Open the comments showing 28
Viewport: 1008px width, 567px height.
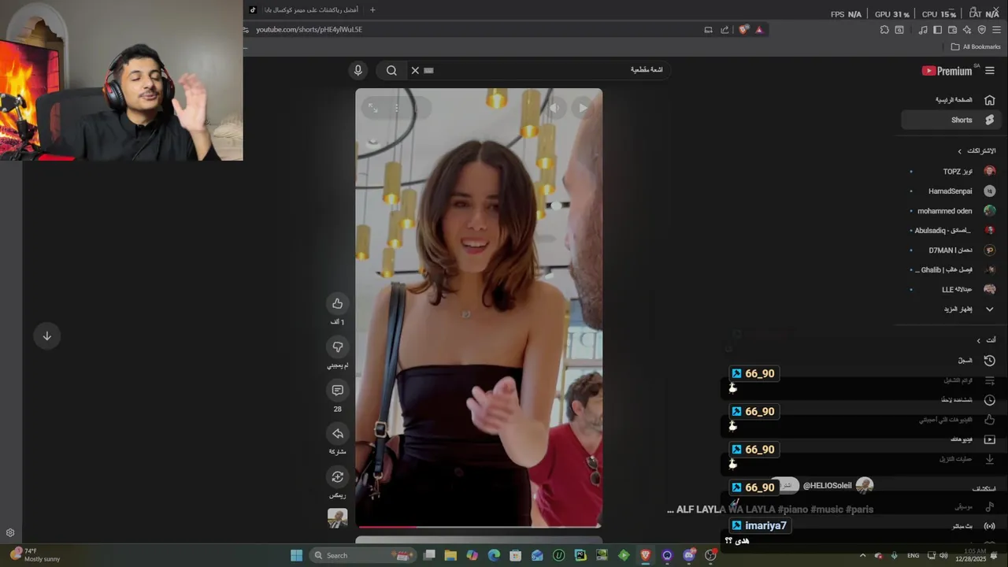pos(337,391)
